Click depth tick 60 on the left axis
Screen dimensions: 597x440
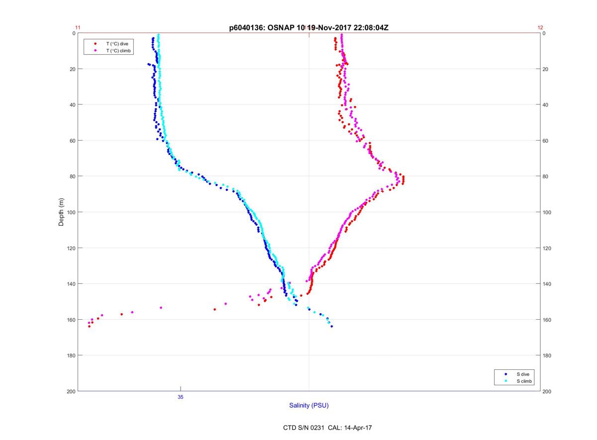pos(72,141)
